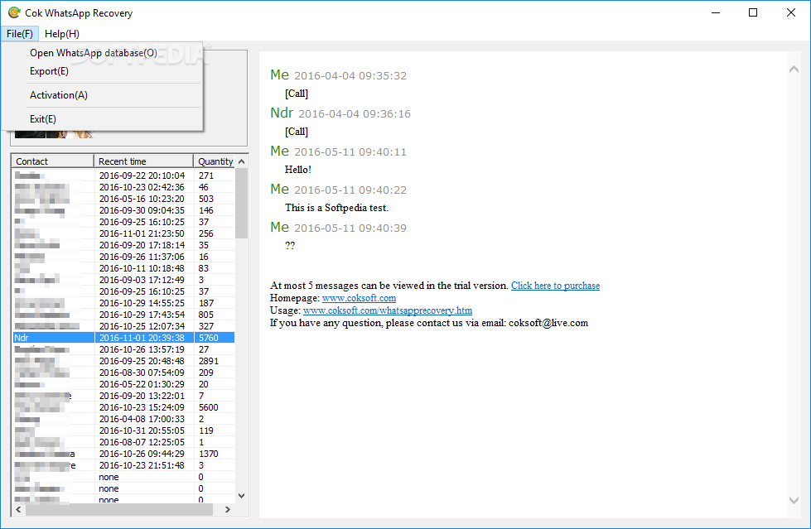This screenshot has width=811, height=529.
Task: Close the Cok WhatsApp Recovery window
Action: click(x=791, y=13)
